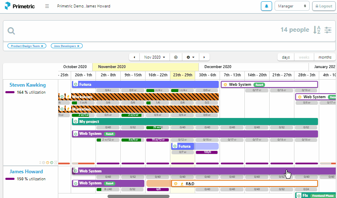Click the horizontal timeline scrollbar
The height and width of the screenshot is (198, 337).
point(139,196)
